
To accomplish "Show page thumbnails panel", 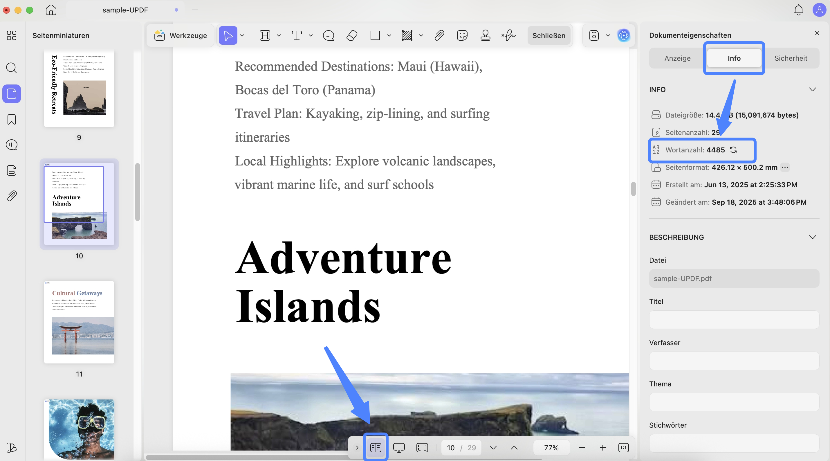I will pyautogui.click(x=11, y=93).
